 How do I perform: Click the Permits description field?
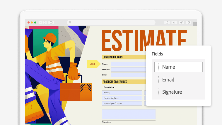(122, 93)
